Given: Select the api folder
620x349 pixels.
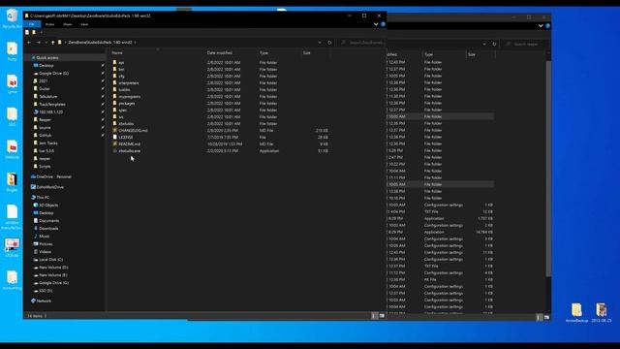Looking at the screenshot, I should click(121, 62).
